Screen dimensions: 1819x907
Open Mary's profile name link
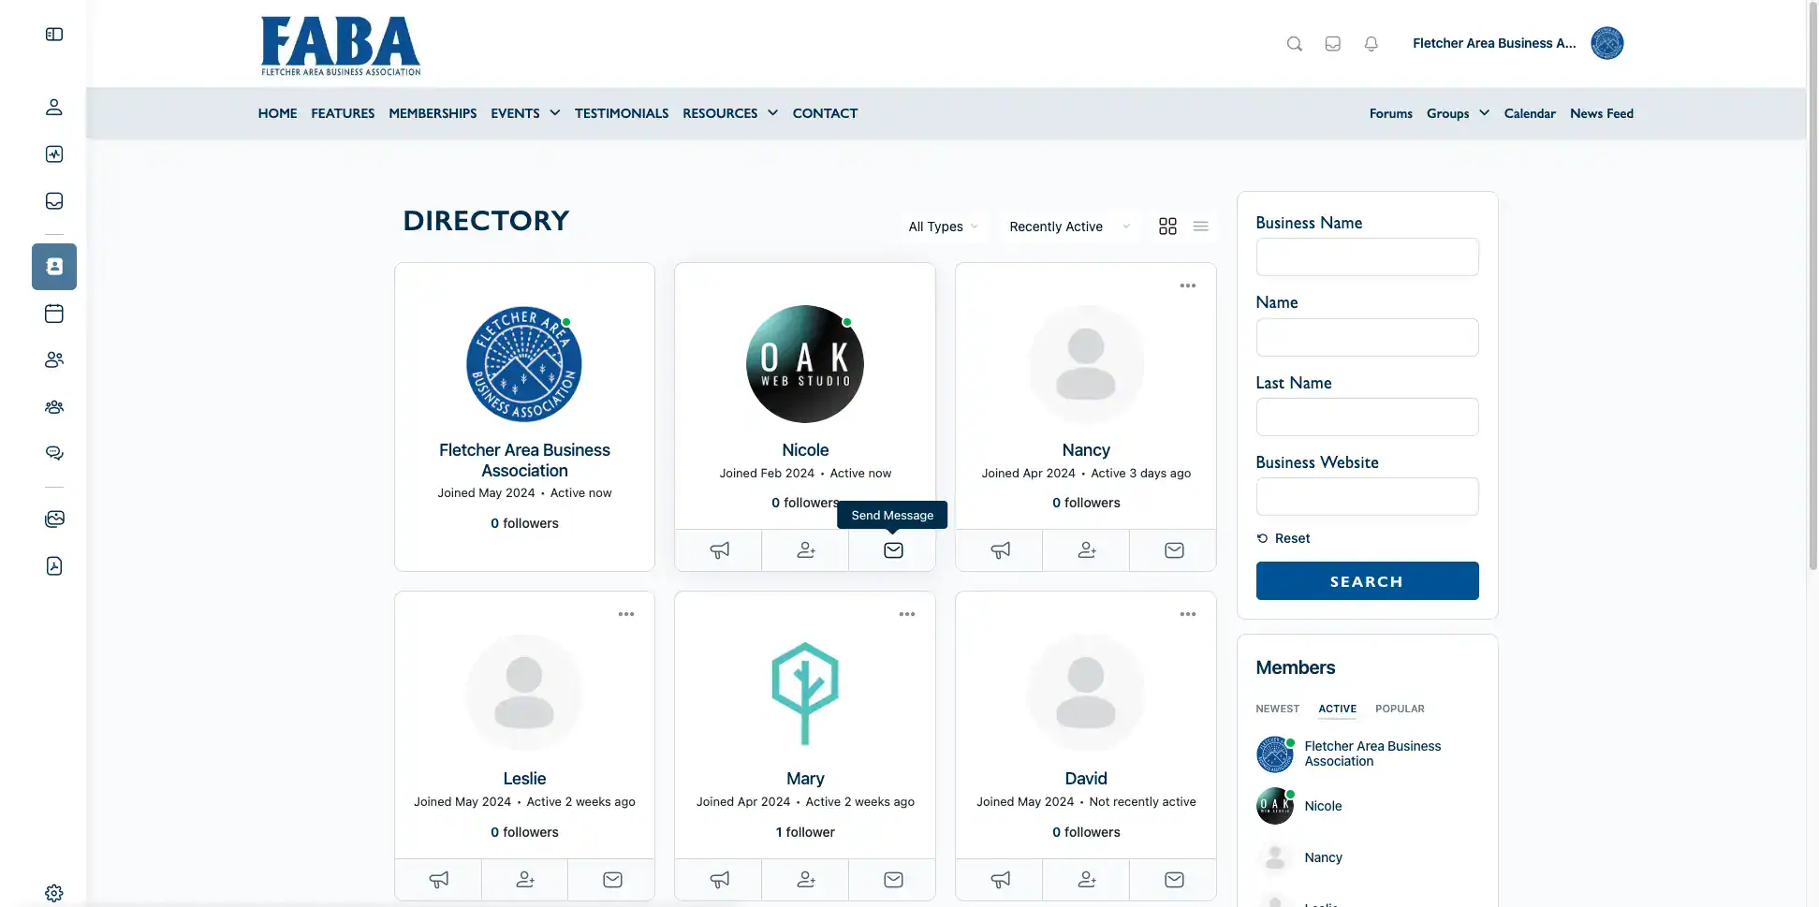tap(805, 779)
